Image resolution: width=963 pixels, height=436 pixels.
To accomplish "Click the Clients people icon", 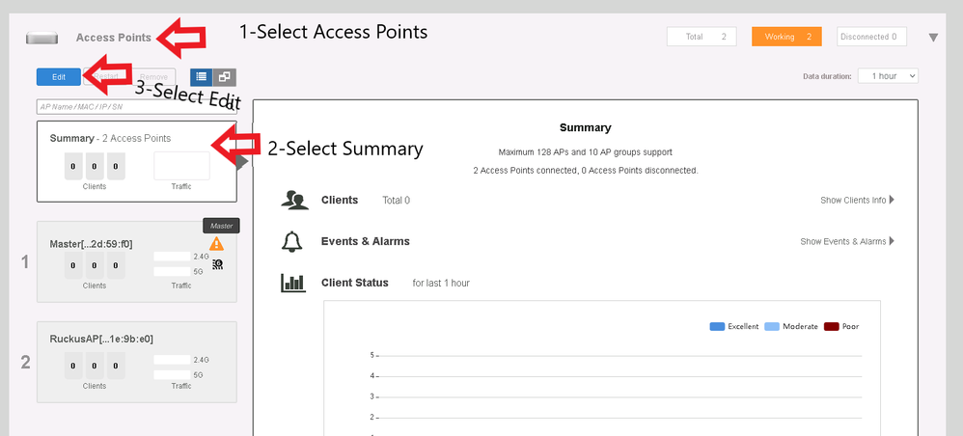I will click(293, 201).
